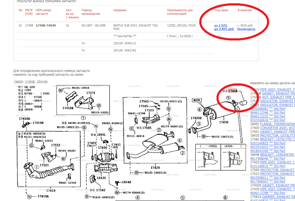Open '9017908046 ** Std Part' link
Screen dimensions: 295x201
(x=268, y=159)
